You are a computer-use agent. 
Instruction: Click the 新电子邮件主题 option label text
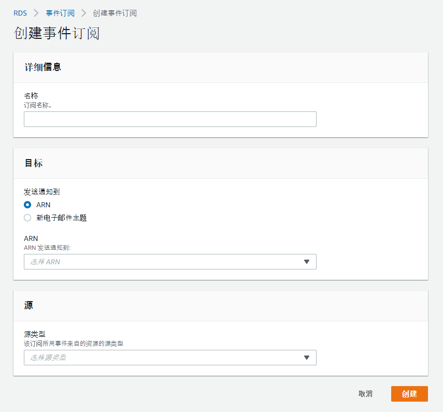61,218
